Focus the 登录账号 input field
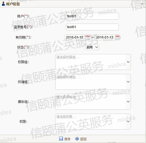The image size is (146, 143). (x=92, y=27)
